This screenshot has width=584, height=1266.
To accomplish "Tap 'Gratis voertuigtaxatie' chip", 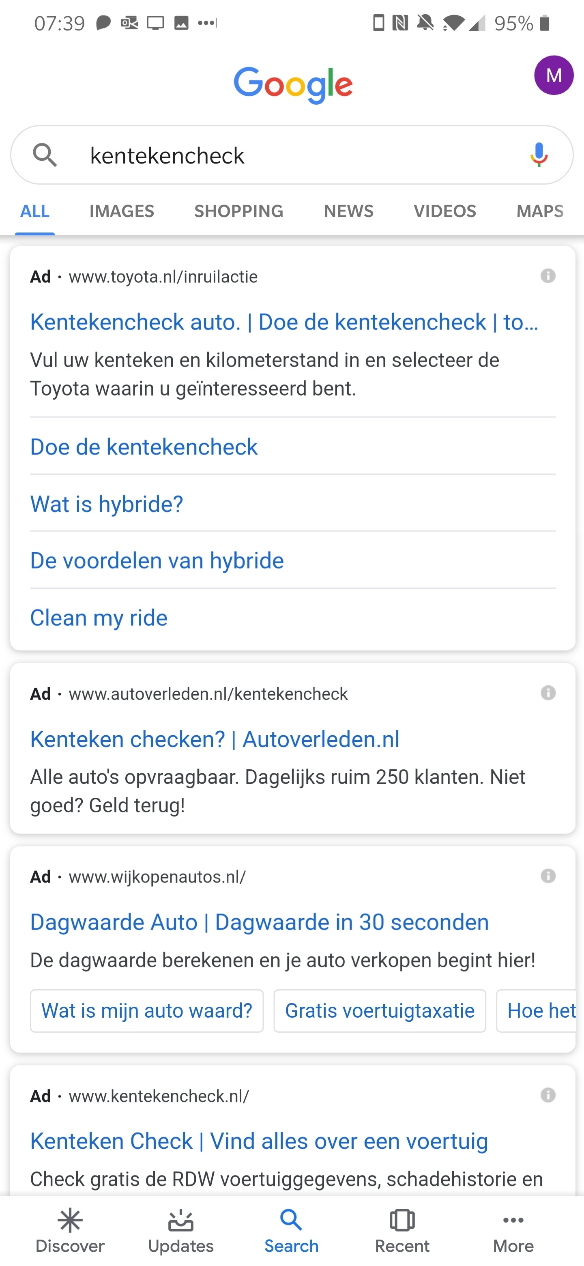I will coord(380,1010).
